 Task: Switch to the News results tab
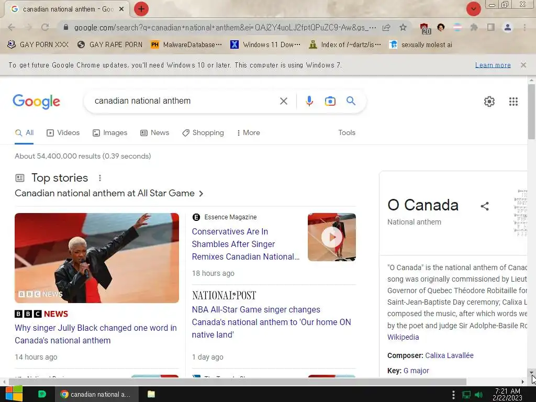pyautogui.click(x=155, y=132)
